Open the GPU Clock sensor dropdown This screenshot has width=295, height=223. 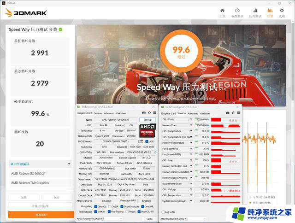point(191,119)
